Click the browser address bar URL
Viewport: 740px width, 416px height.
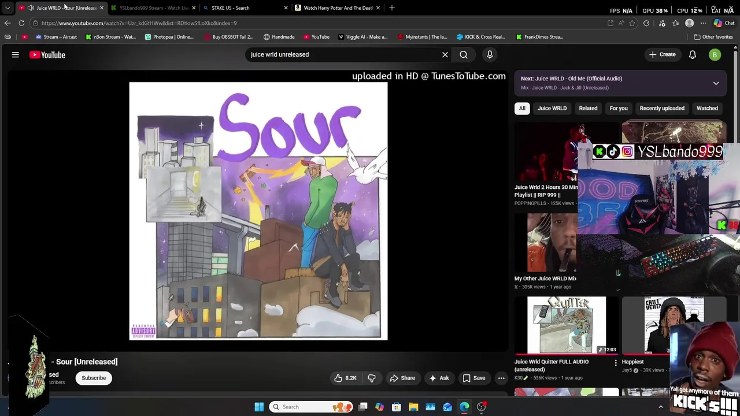[x=139, y=23]
